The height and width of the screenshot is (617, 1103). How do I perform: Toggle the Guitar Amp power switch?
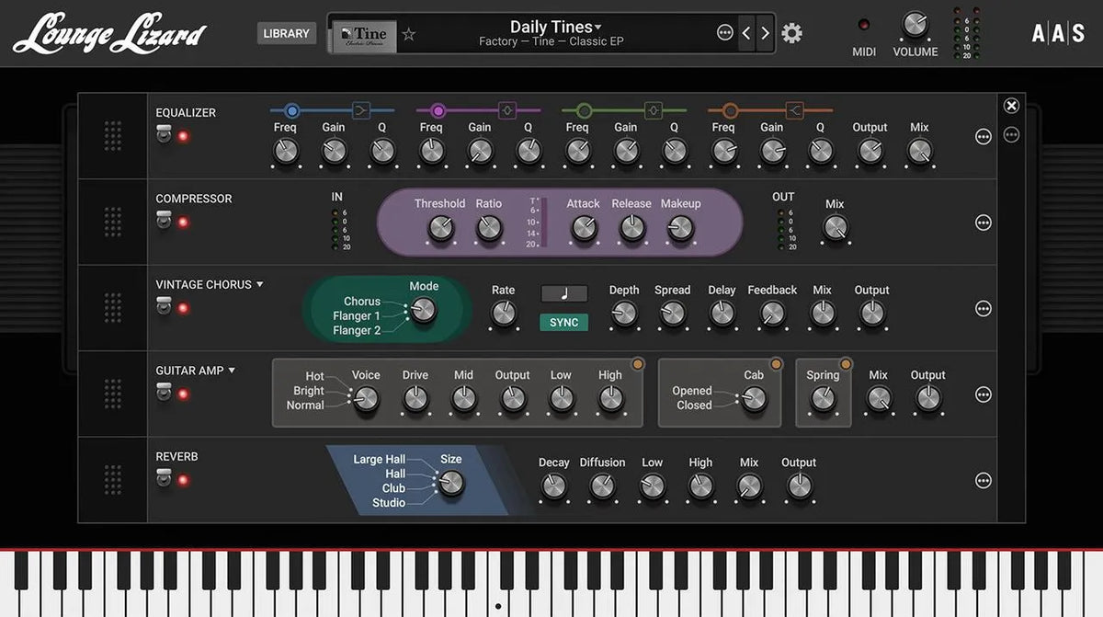click(164, 390)
